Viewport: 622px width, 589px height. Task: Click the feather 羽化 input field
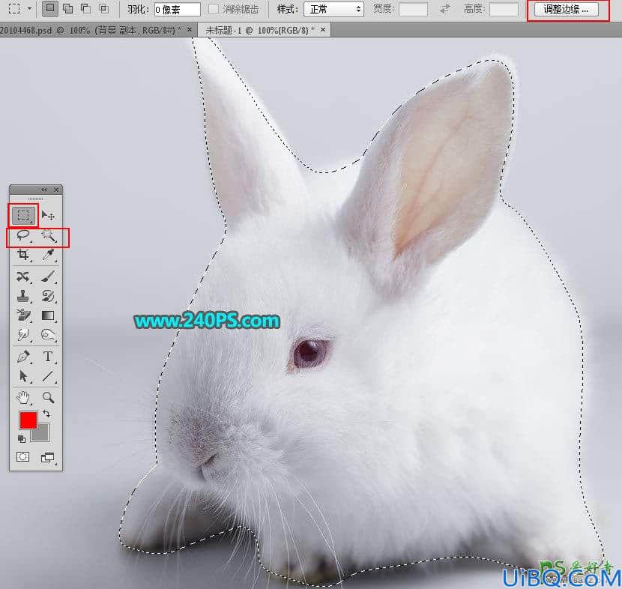(178, 9)
